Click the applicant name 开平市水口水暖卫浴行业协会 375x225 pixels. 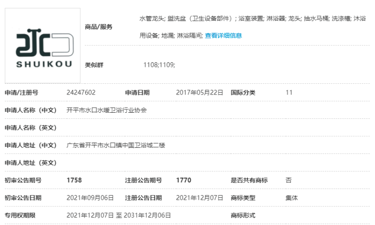(107, 110)
